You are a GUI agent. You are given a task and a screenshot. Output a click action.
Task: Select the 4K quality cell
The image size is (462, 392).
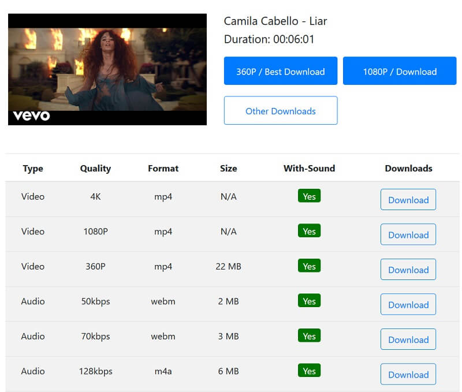(95, 196)
